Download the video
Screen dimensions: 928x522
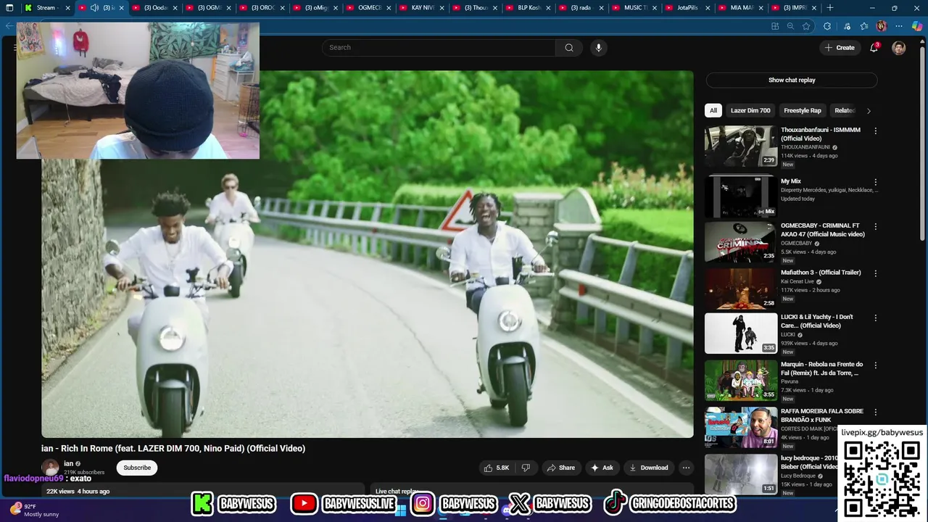tap(648, 468)
